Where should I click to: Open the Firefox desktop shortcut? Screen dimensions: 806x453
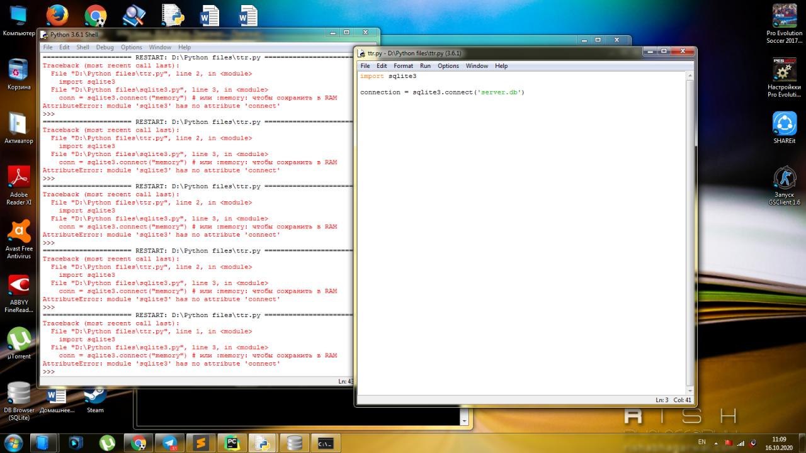pos(57,14)
